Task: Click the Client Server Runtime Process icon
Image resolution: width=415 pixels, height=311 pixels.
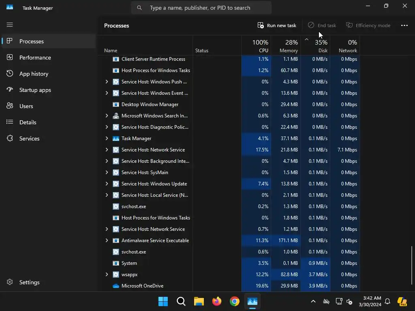Action: pyautogui.click(x=116, y=59)
